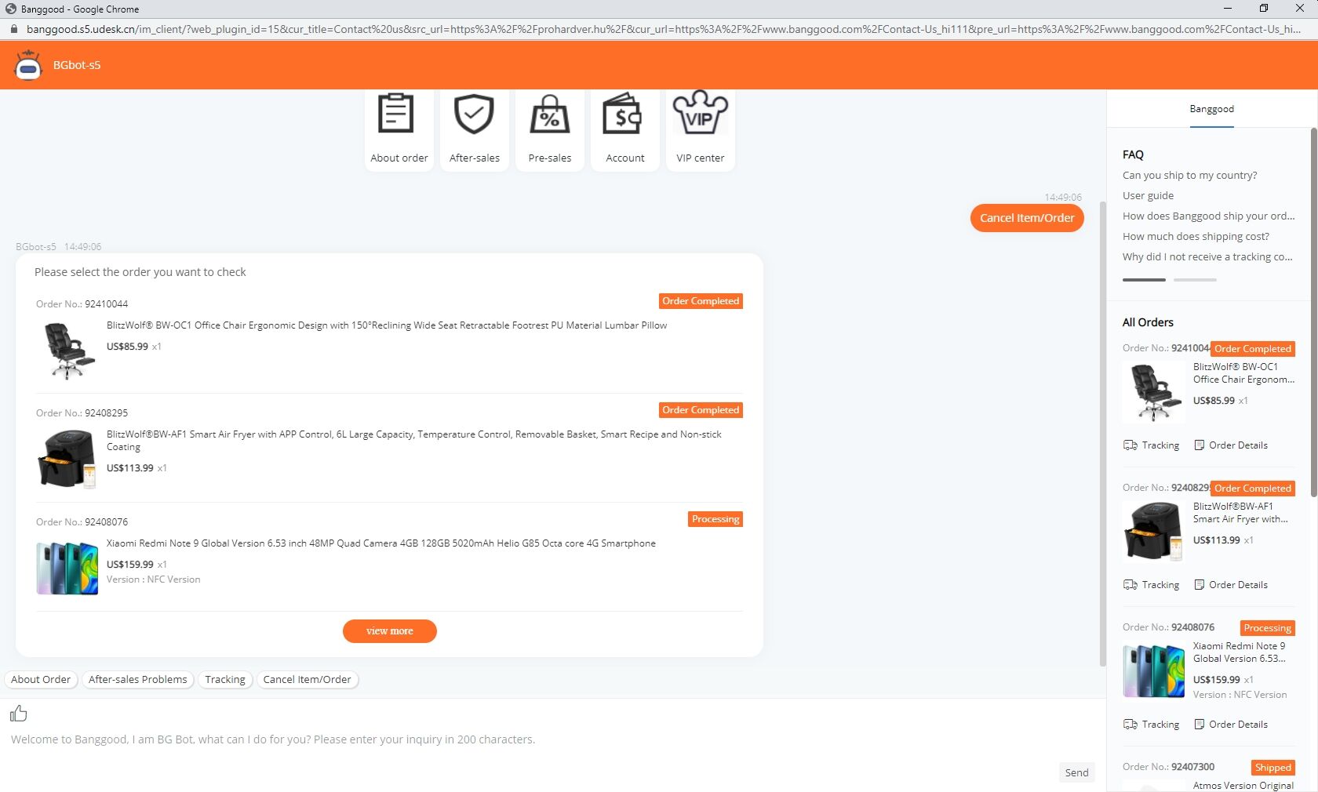Click Tracking truck icon for air fryer order
1318x792 pixels.
(x=1130, y=585)
